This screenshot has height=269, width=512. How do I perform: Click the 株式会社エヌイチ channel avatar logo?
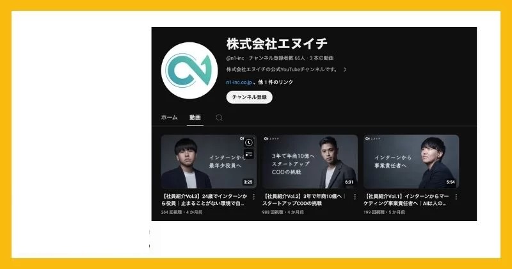(x=189, y=70)
